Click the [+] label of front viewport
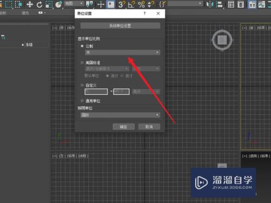The height and width of the screenshot is (203, 271). 244,28
